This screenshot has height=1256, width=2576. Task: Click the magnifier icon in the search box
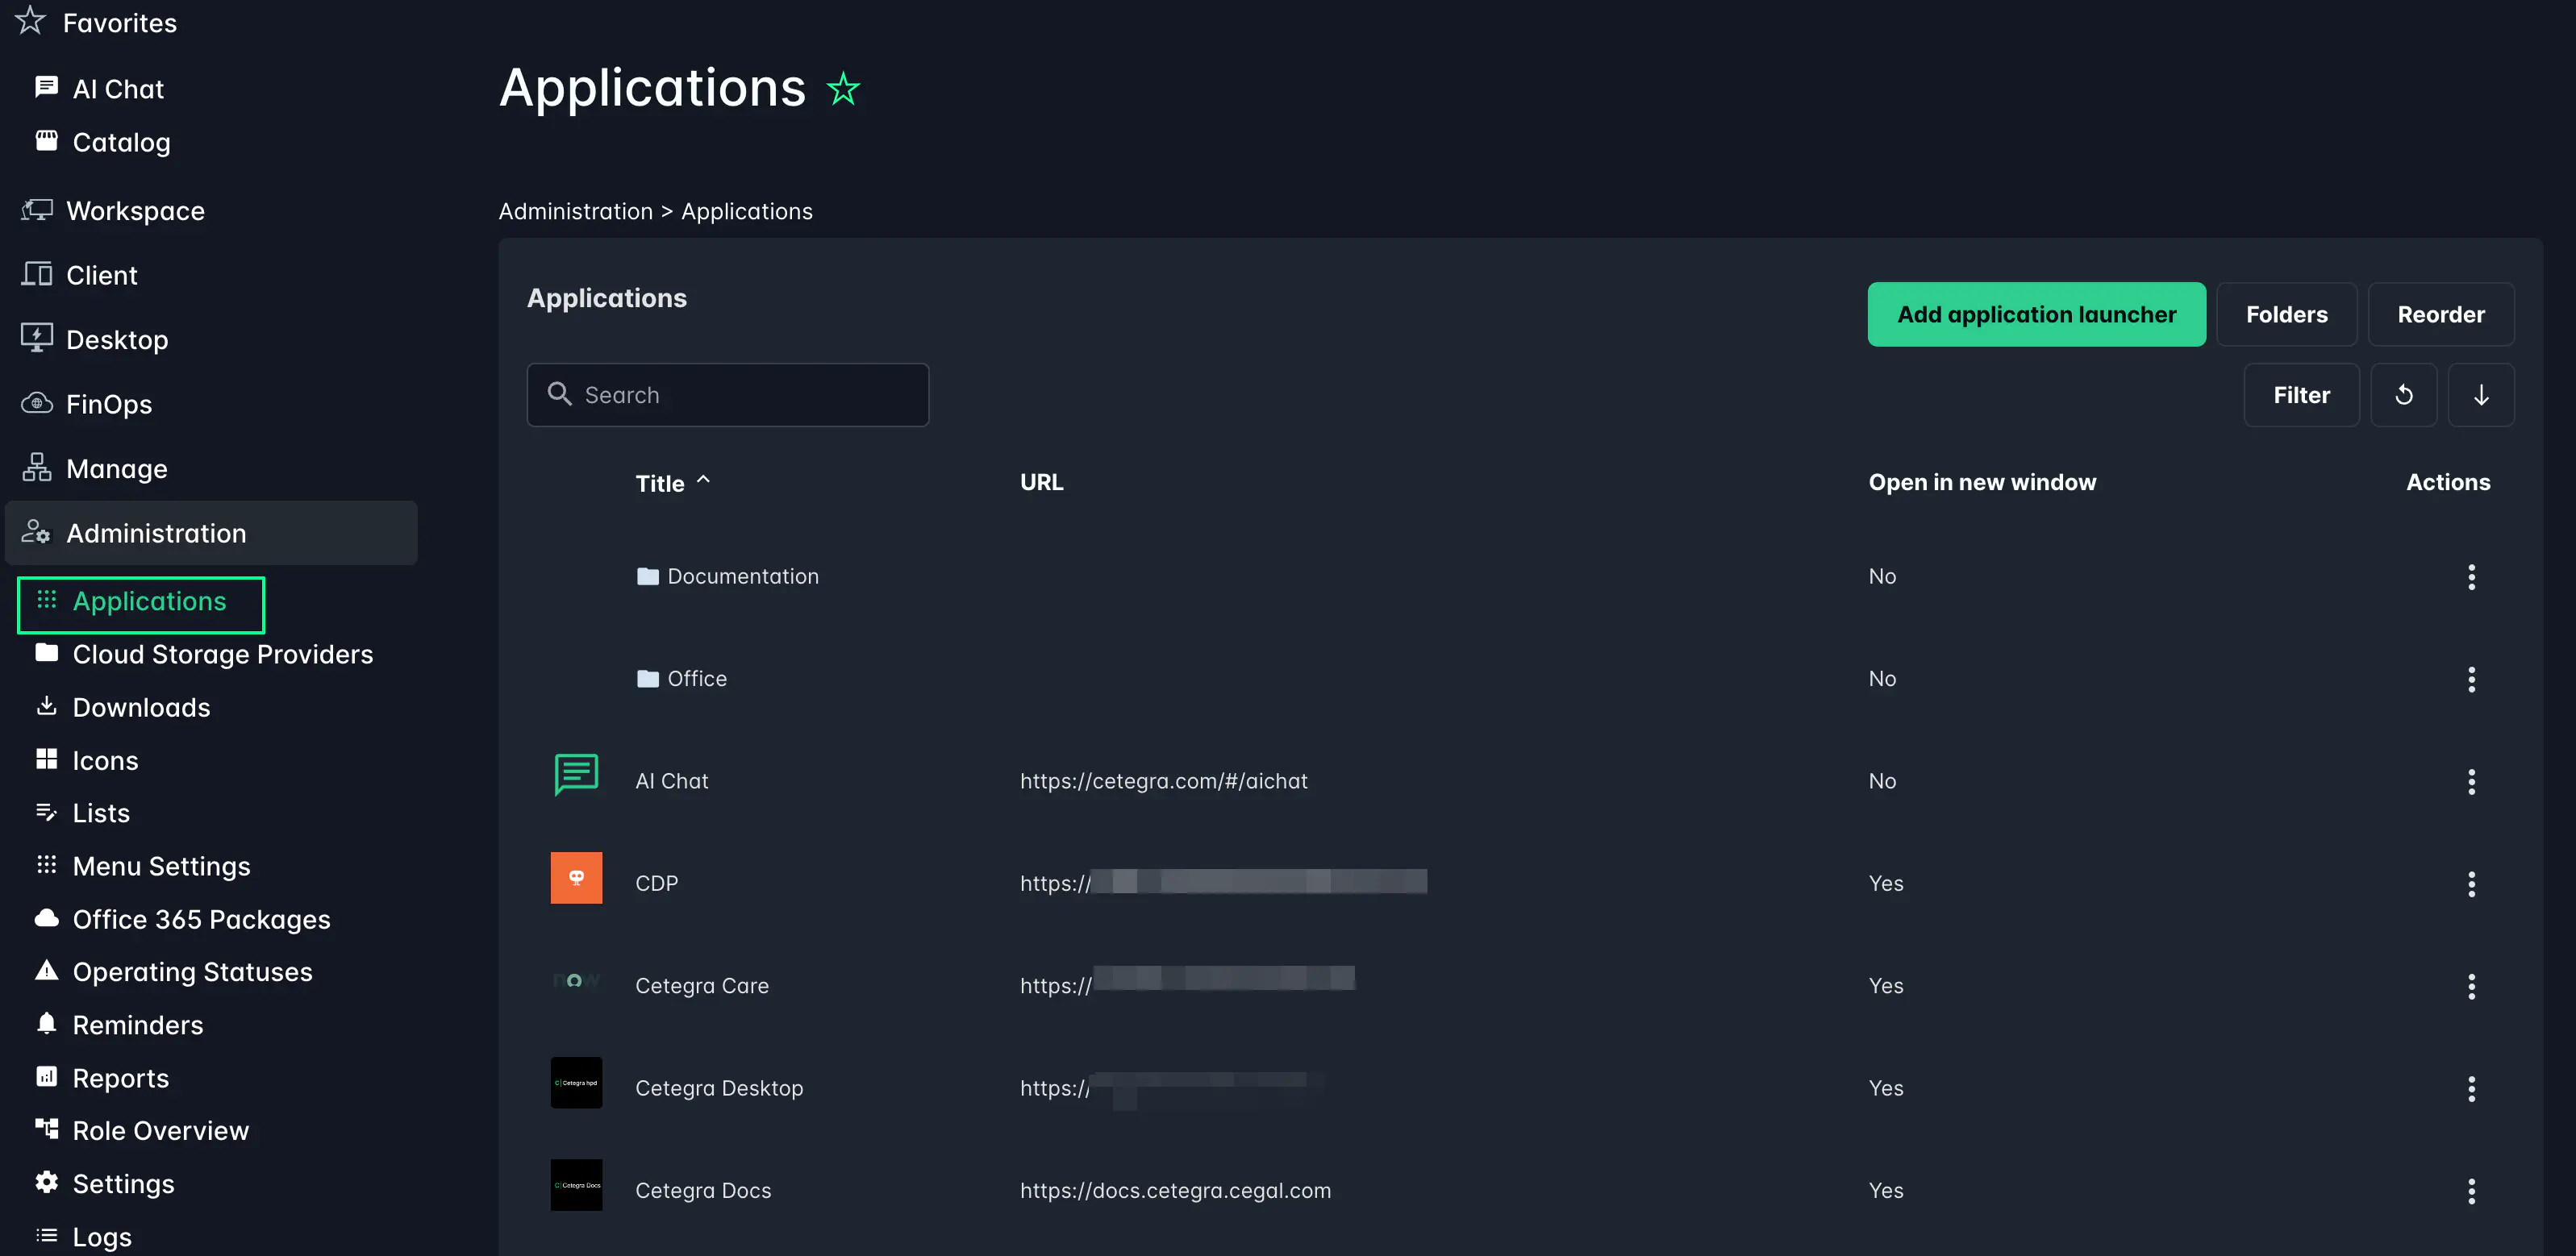559,393
